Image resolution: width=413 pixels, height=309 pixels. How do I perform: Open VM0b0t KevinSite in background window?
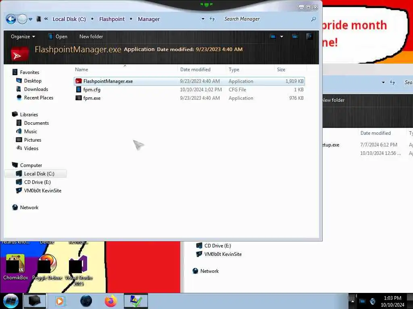tap(223, 254)
